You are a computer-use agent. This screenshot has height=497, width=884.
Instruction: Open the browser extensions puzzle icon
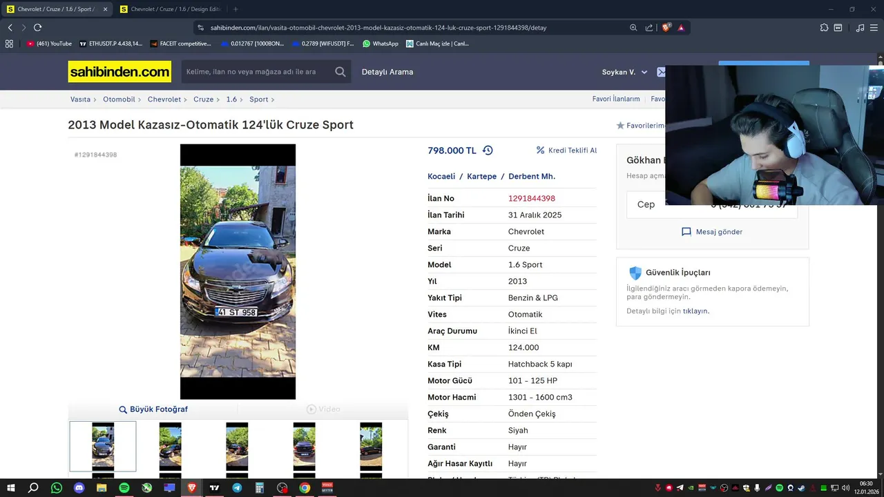pyautogui.click(x=824, y=28)
